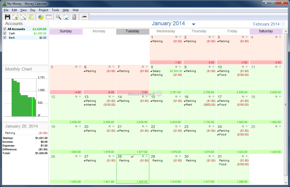
Task: Open the calculator tool icon
Action: (74, 17)
